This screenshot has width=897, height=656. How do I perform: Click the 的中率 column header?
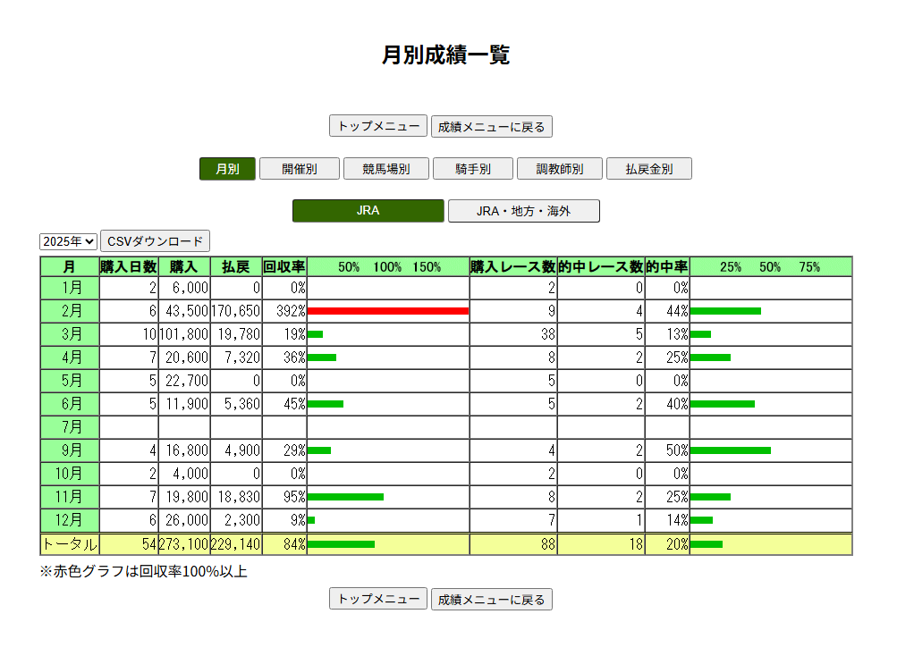point(666,266)
